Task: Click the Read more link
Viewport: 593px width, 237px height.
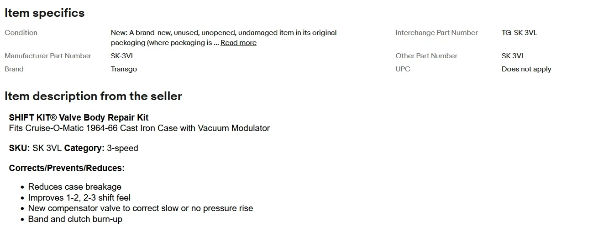Action: click(x=238, y=43)
